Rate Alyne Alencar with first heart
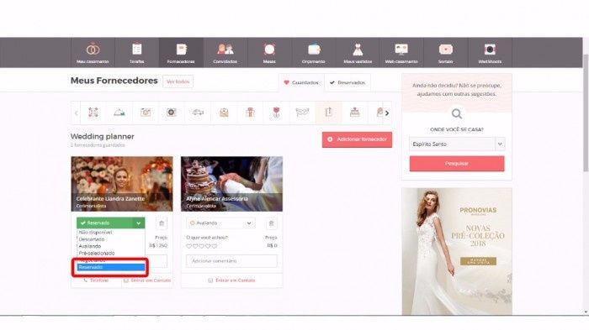 (189, 246)
